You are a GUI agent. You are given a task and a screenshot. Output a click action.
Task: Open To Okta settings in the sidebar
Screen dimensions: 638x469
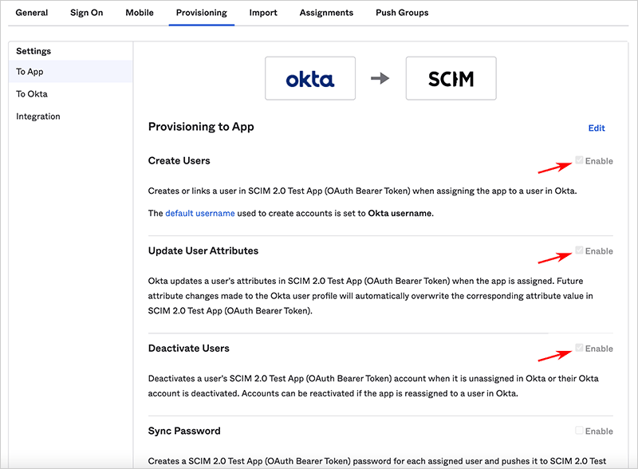pyautogui.click(x=32, y=94)
